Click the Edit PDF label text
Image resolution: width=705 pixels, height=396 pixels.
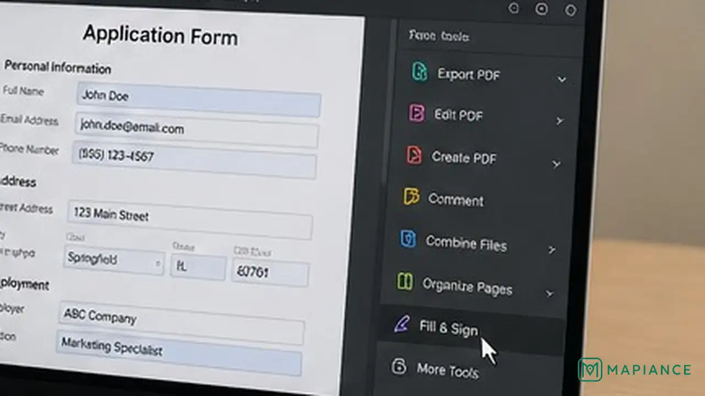458,115
